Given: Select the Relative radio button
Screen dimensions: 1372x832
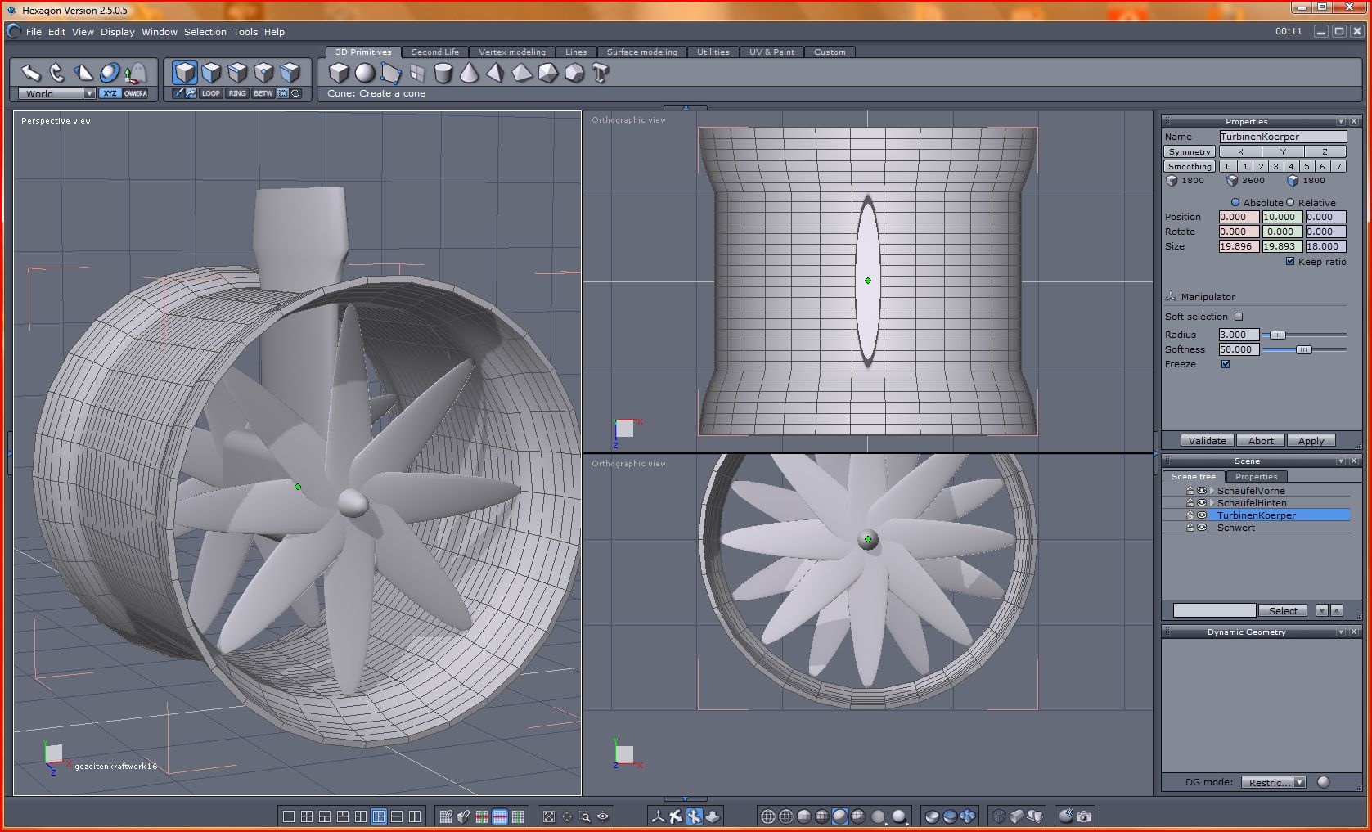Looking at the screenshot, I should tap(1290, 203).
